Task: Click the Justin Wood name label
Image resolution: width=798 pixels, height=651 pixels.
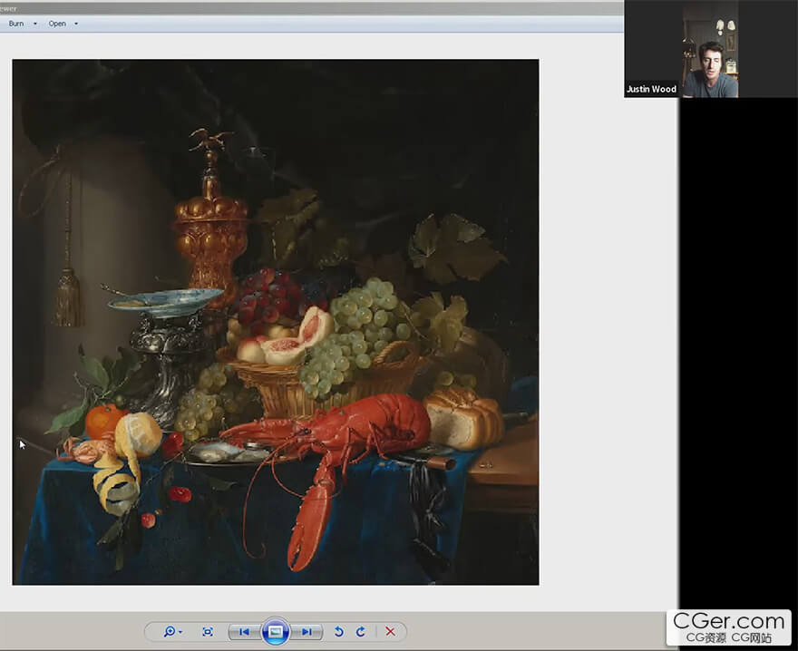Action: pos(651,89)
